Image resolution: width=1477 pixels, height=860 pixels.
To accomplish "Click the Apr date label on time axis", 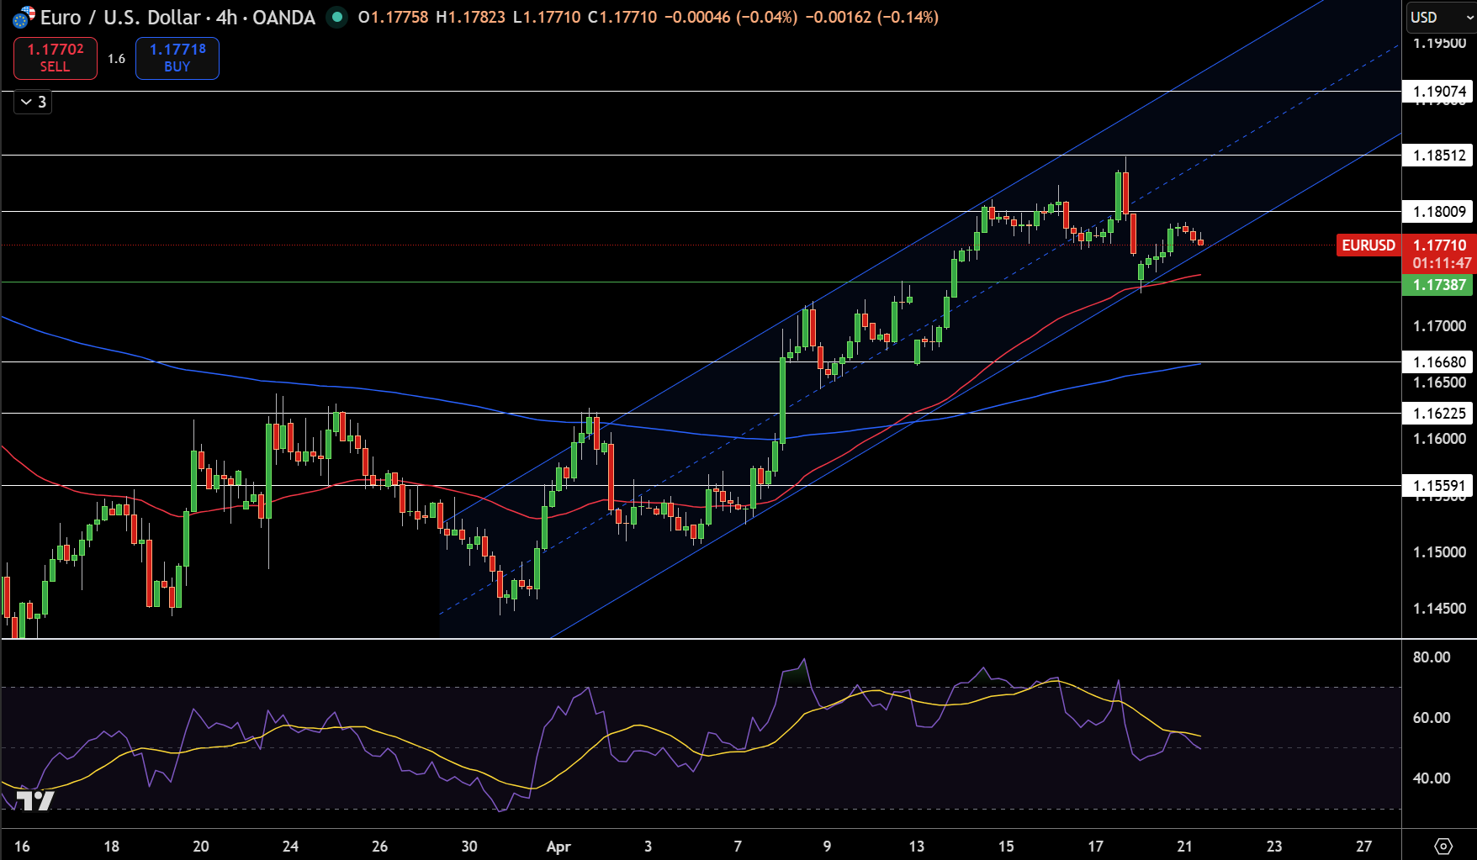I will [559, 847].
